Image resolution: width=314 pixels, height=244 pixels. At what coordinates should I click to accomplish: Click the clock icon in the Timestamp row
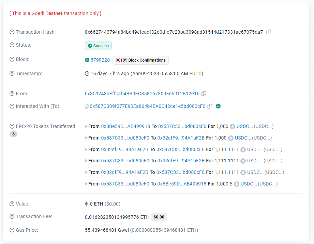pos(87,74)
